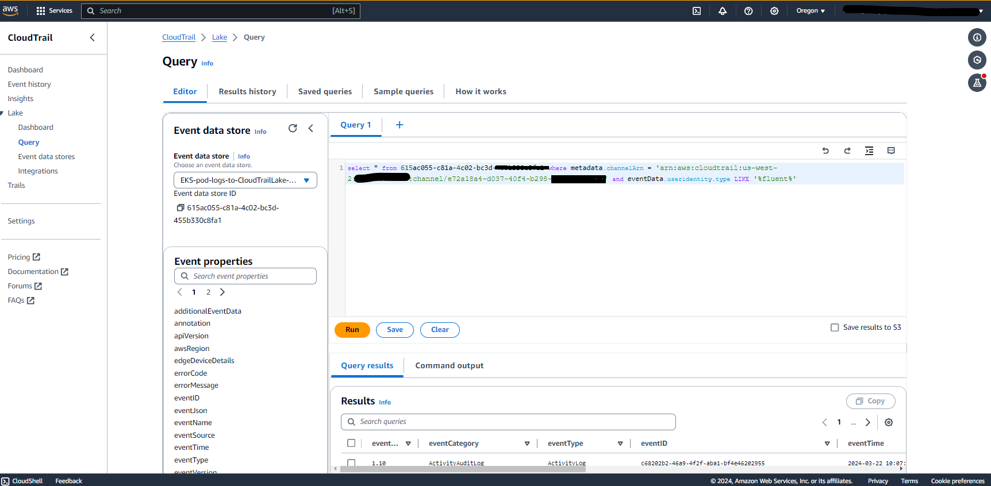Open notifications bell

(x=723, y=11)
